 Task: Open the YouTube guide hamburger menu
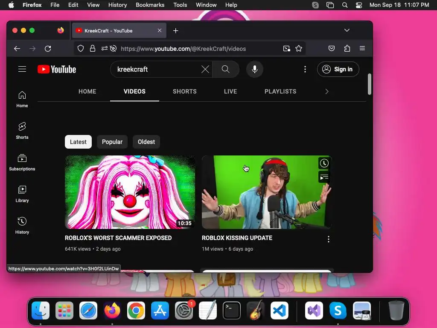pos(22,69)
